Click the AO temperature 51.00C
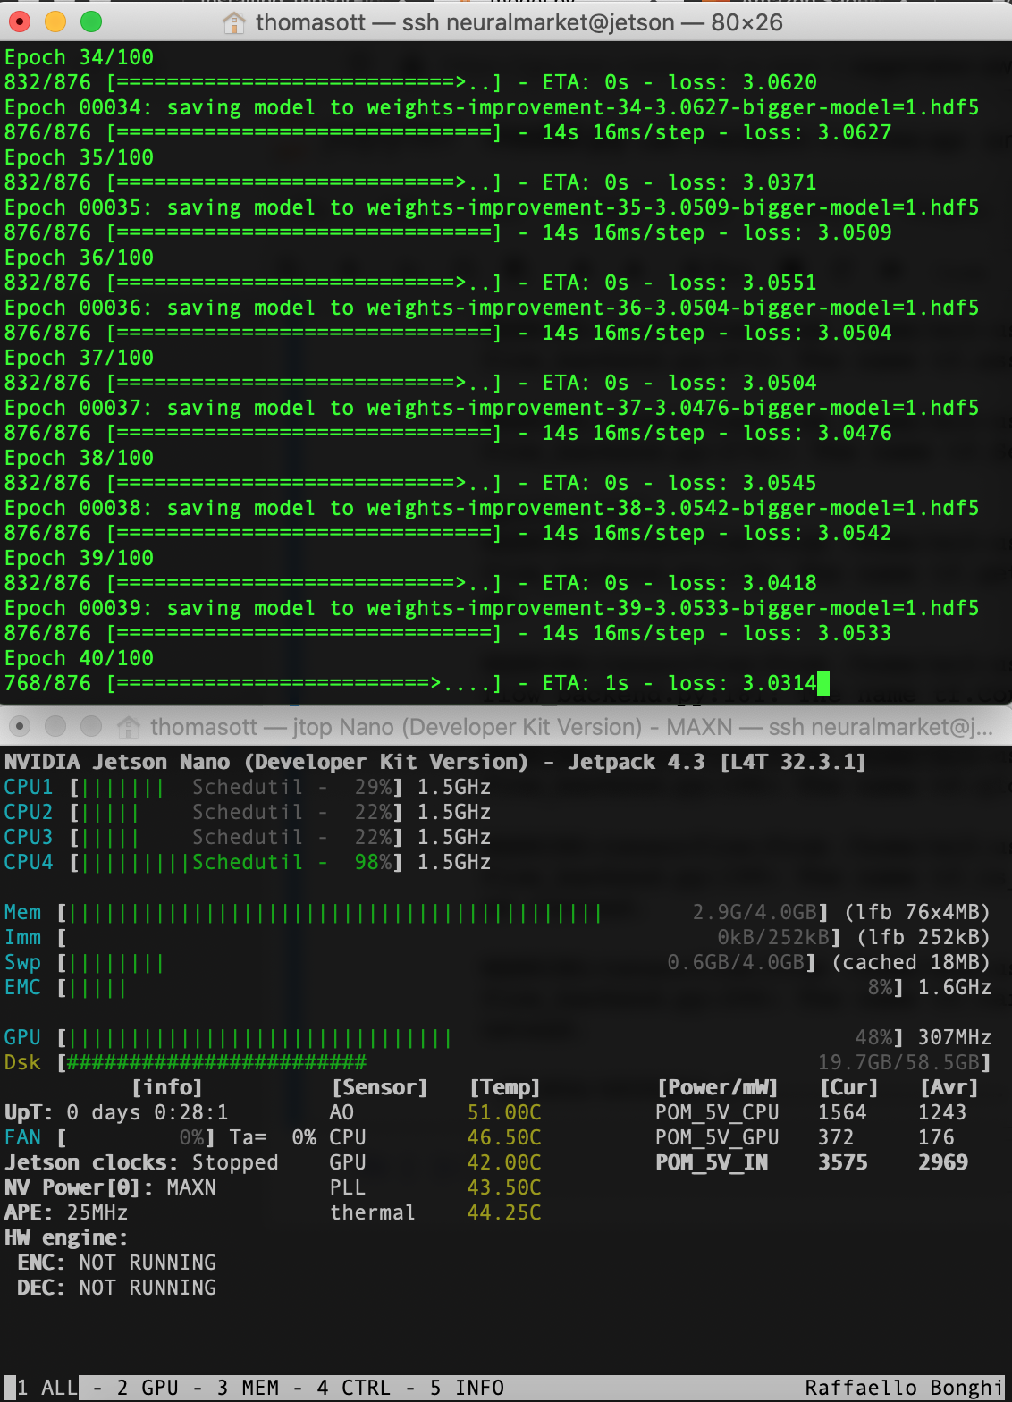The image size is (1012, 1402). click(504, 1112)
